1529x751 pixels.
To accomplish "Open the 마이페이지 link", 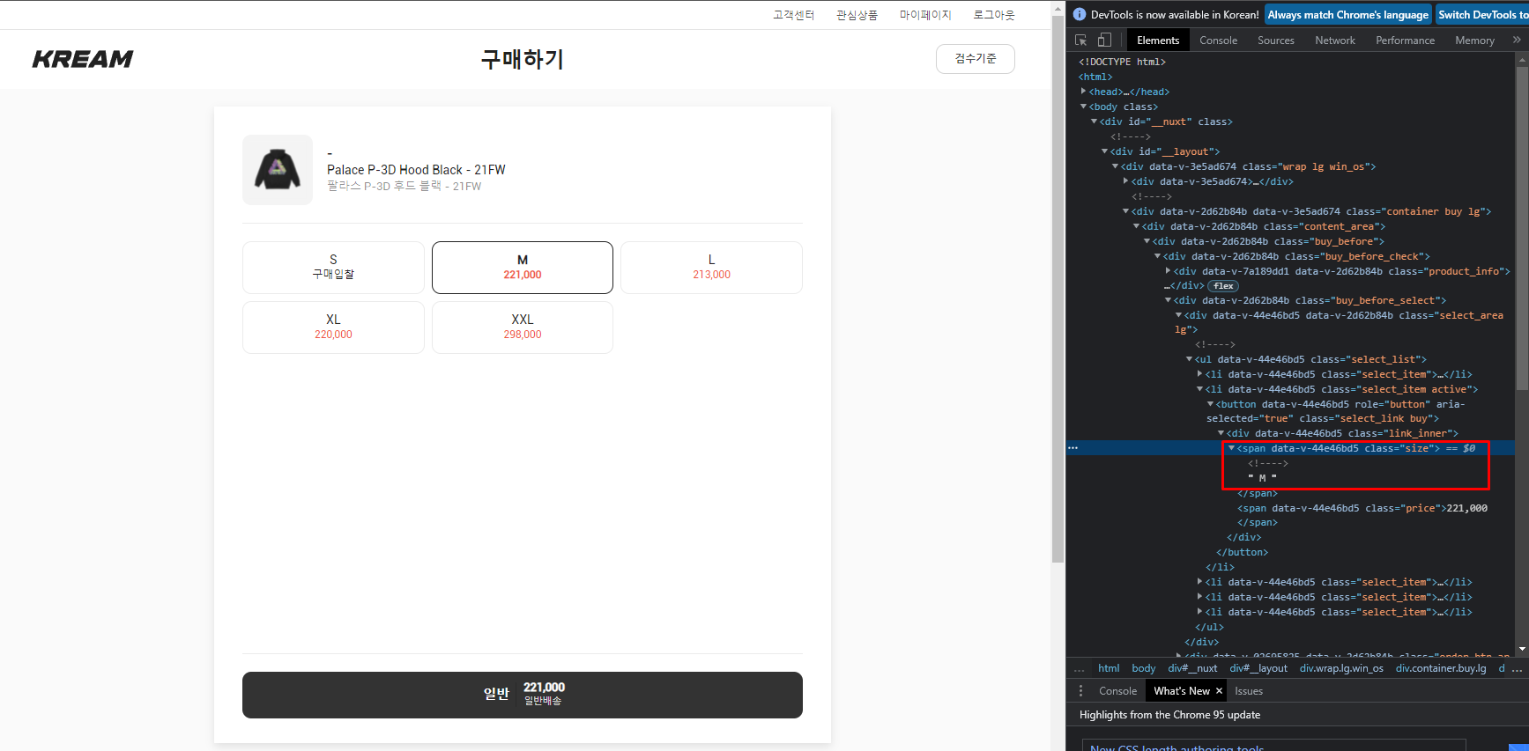I will pyautogui.click(x=926, y=15).
